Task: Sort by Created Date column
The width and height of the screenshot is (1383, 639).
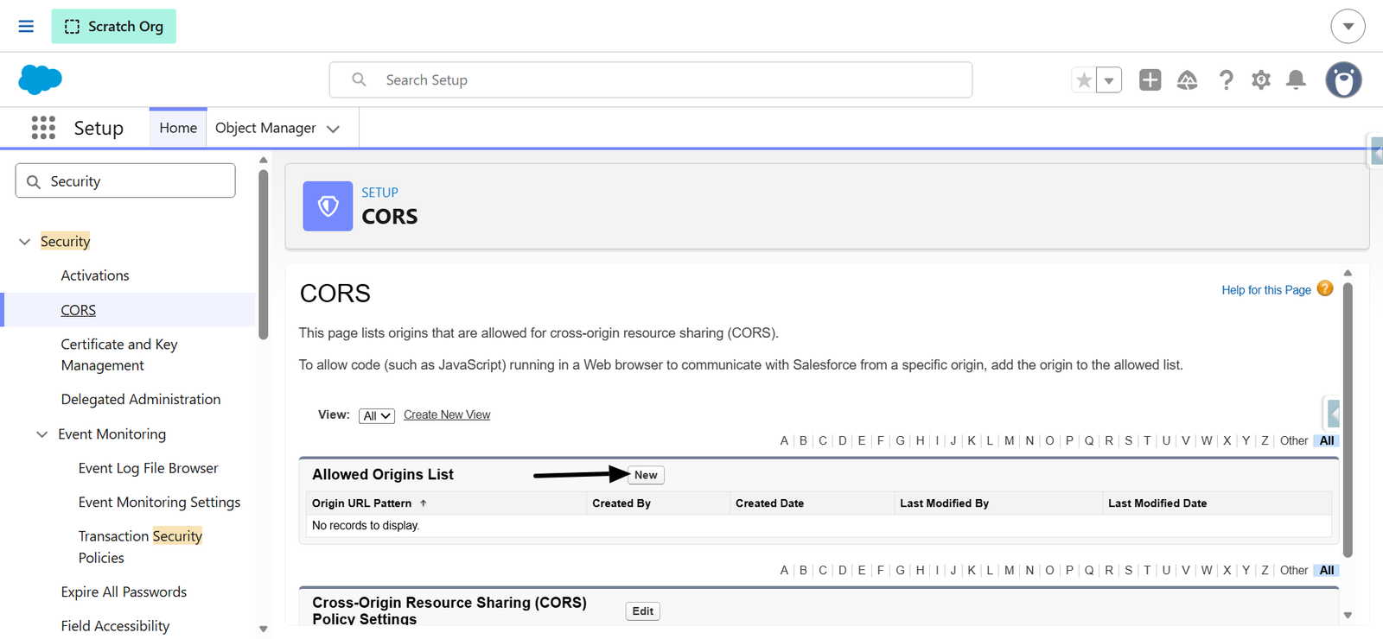Action: (769, 503)
